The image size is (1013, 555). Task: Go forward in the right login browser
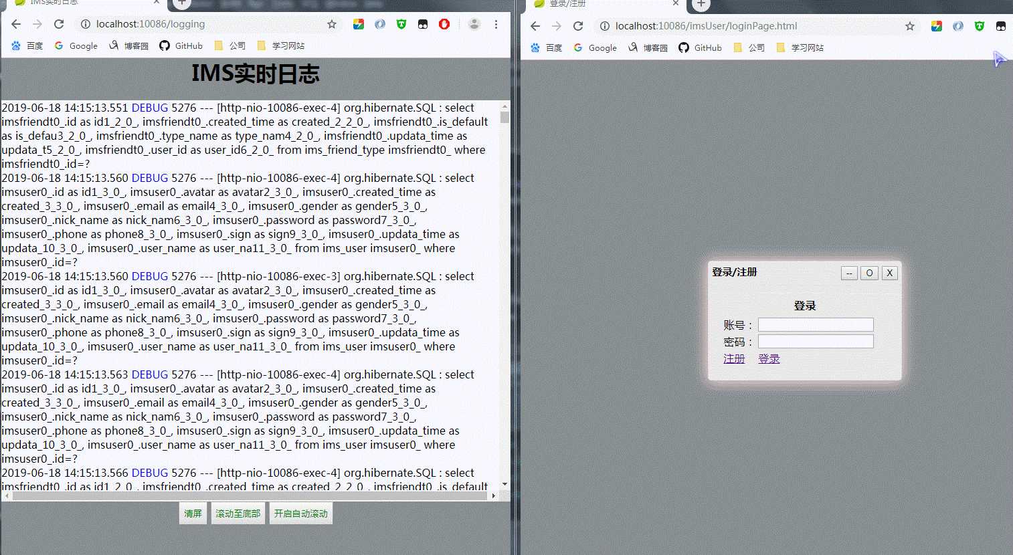point(557,26)
